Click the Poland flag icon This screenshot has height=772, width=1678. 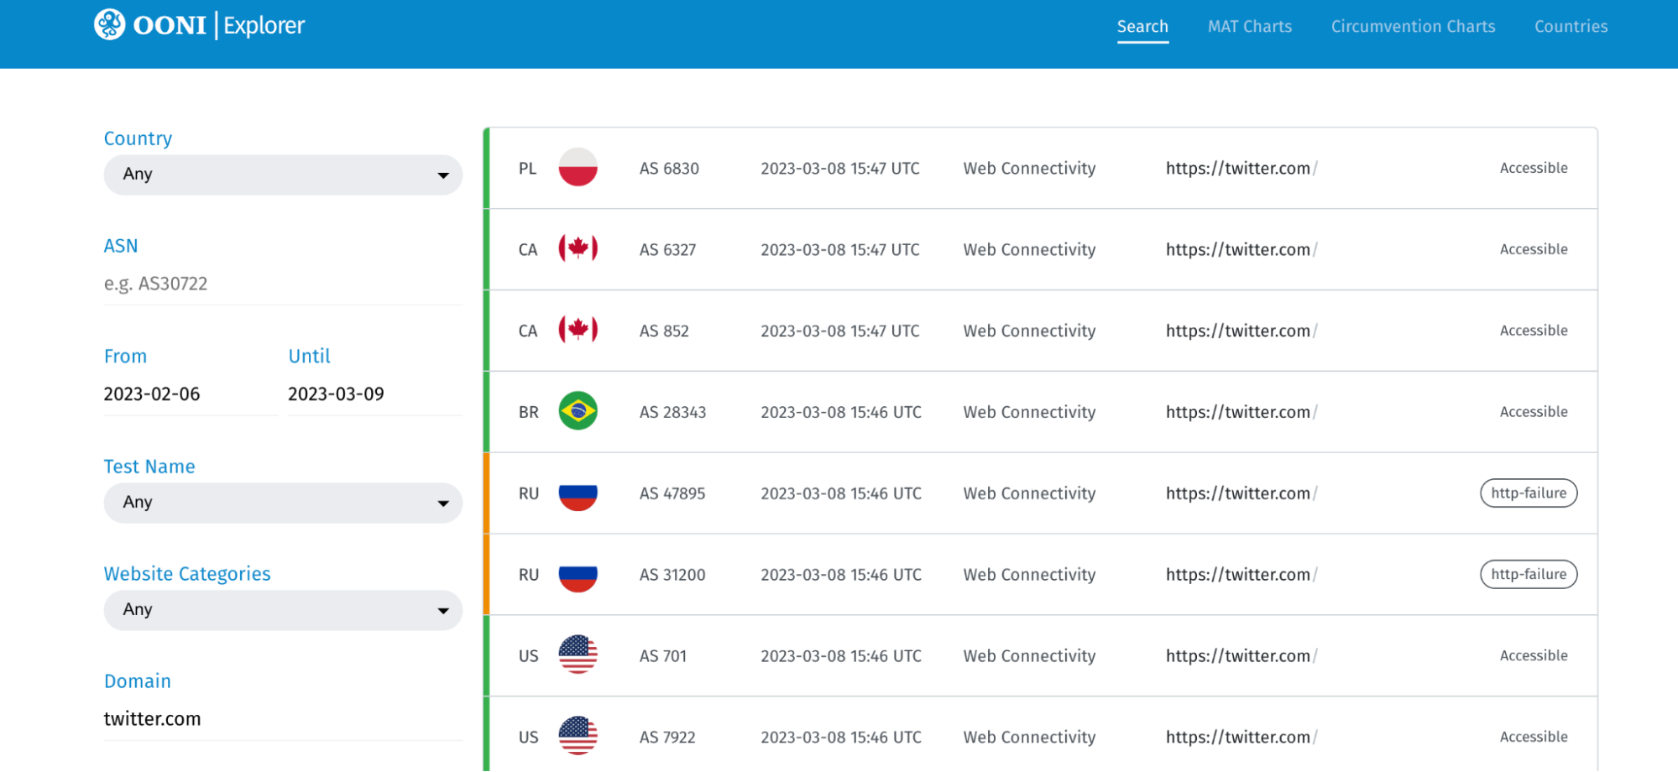pyautogui.click(x=578, y=168)
